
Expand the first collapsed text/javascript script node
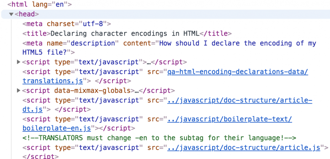[x=18, y=62]
